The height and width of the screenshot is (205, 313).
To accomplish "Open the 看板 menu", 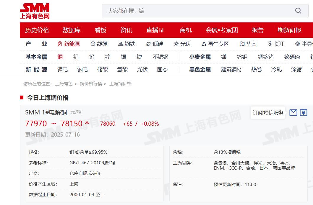I will coord(100,30).
